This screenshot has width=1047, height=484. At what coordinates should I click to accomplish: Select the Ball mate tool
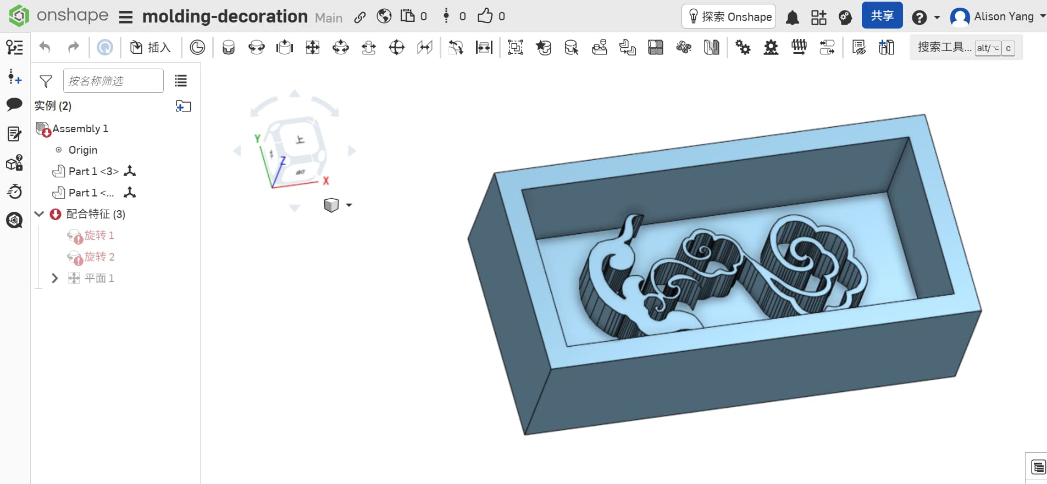click(x=397, y=48)
